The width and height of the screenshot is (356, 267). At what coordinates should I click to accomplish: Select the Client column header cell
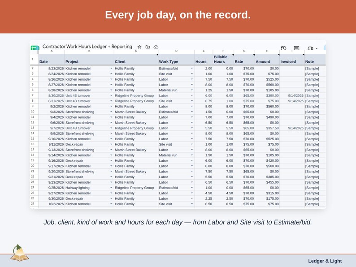[136, 60]
